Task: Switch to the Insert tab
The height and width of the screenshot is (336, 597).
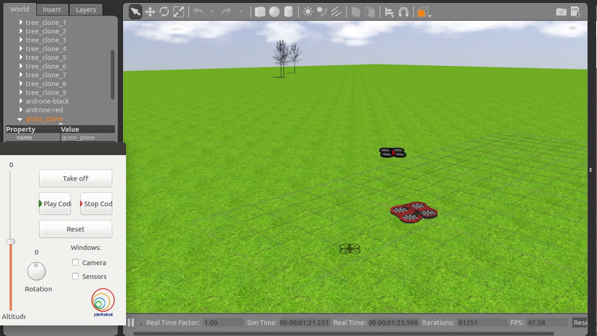Action: 52,9
